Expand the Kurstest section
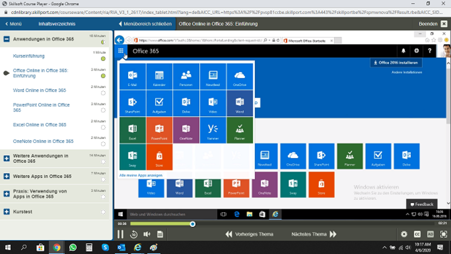Viewport: 451px width, 254px height. tap(6, 212)
